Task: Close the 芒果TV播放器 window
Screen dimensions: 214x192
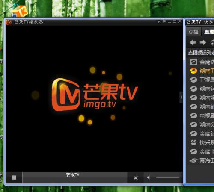Action: (180, 21)
